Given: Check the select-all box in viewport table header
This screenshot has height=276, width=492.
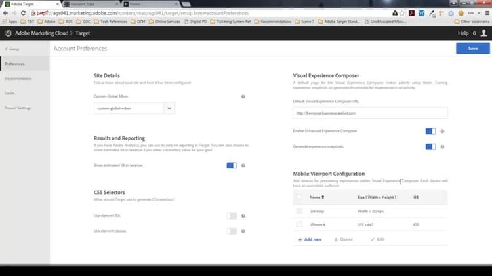Looking at the screenshot, I should [299, 197].
